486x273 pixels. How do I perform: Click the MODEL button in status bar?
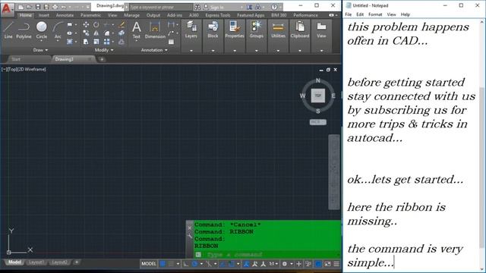(x=149, y=264)
